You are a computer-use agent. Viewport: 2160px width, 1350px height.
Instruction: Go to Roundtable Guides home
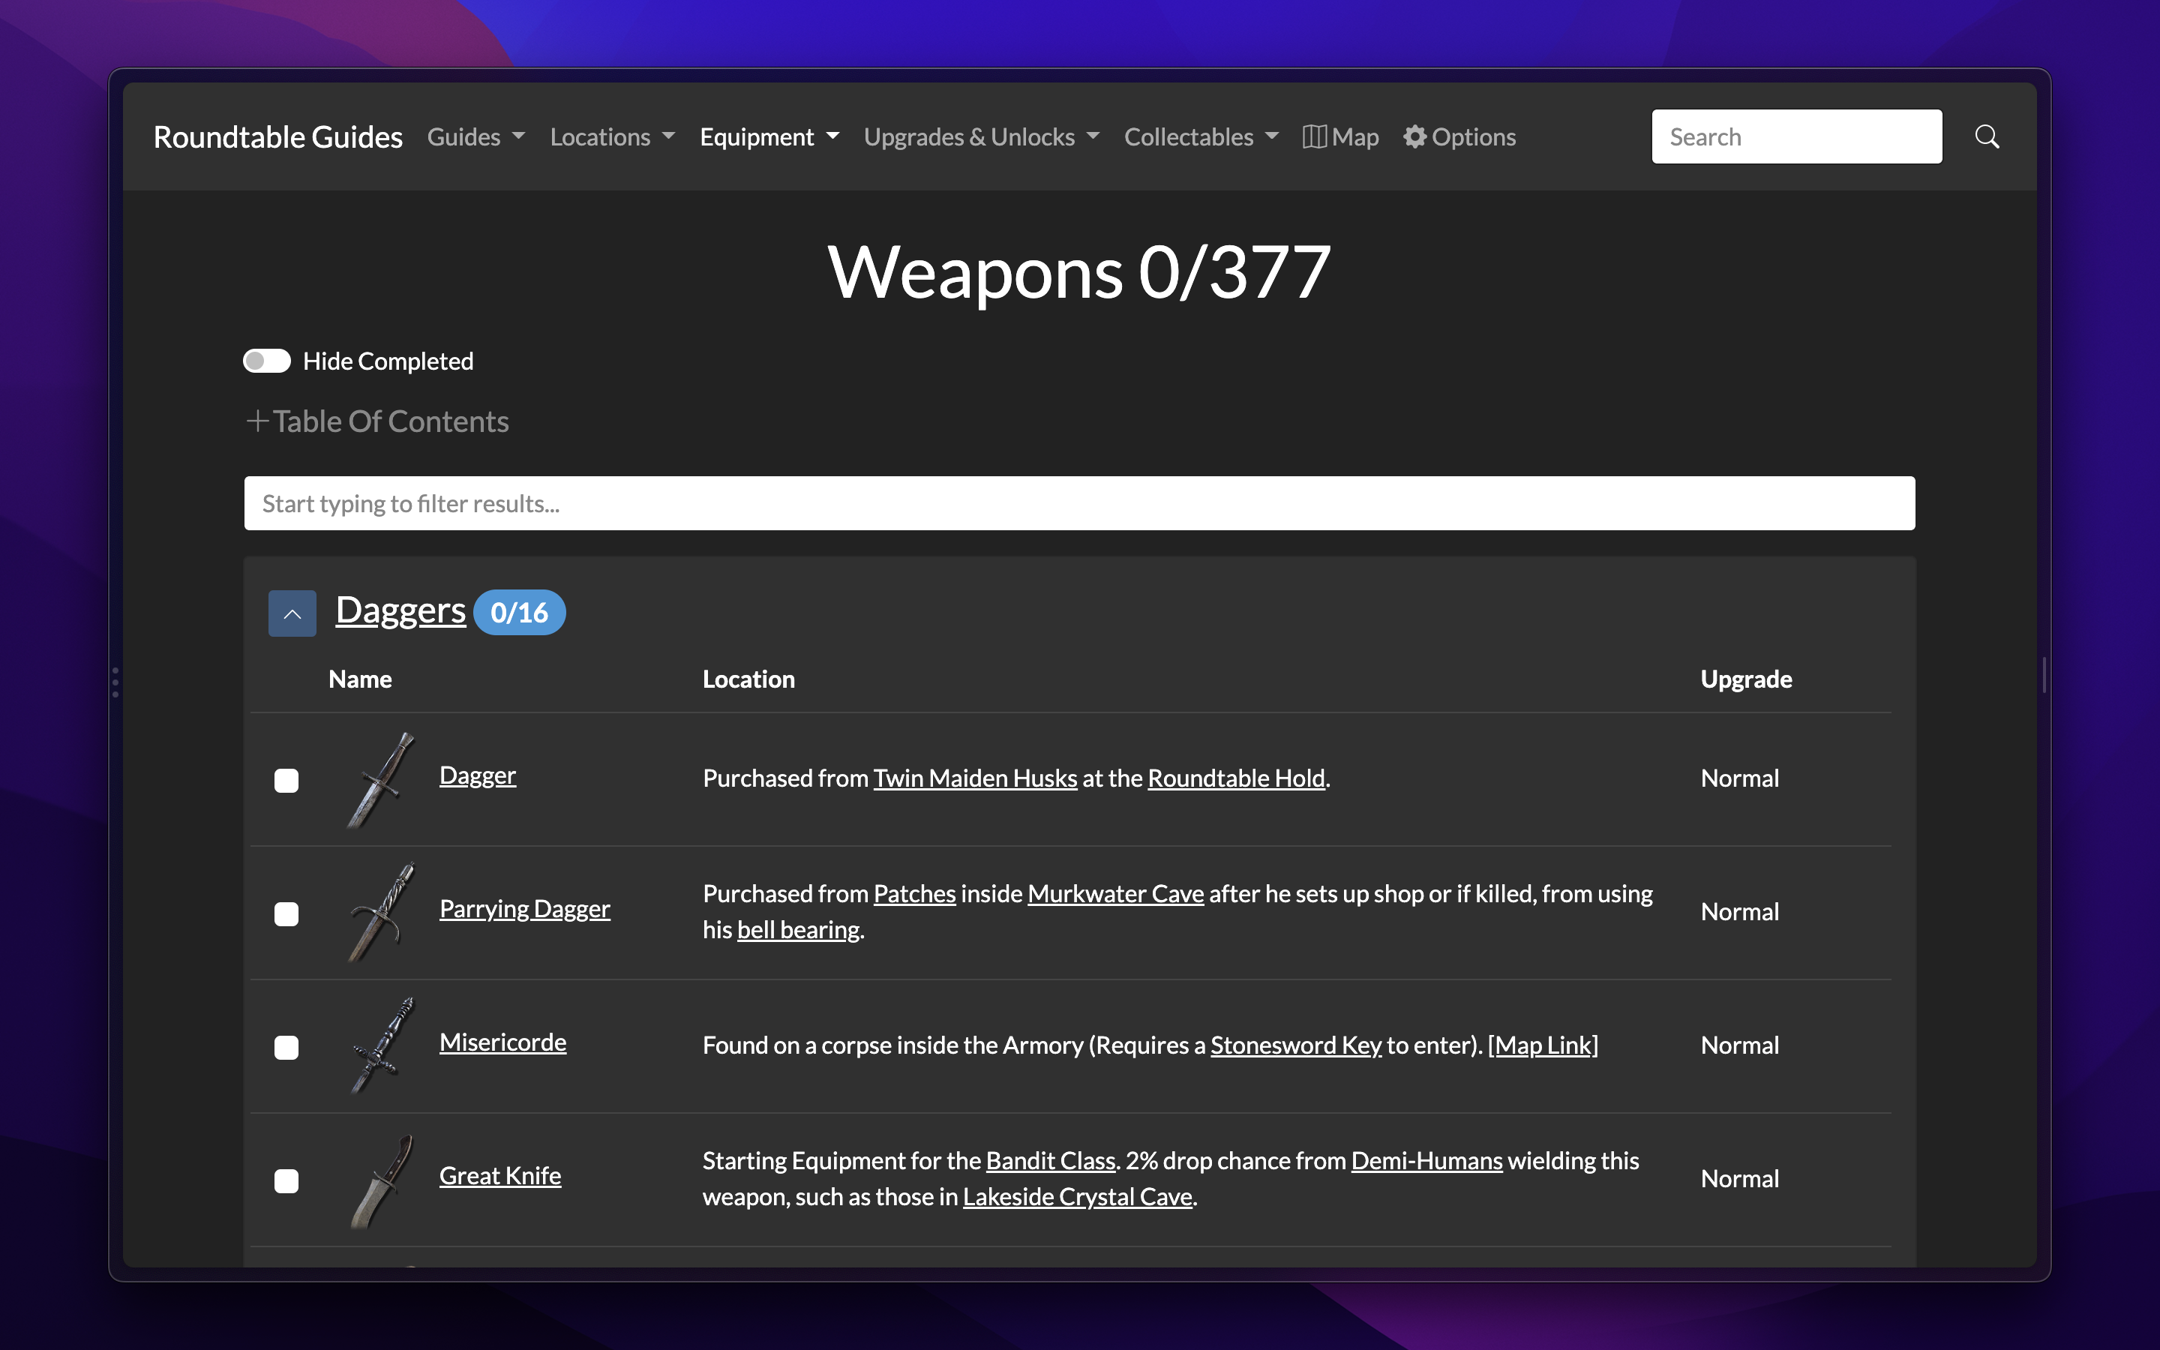(277, 136)
